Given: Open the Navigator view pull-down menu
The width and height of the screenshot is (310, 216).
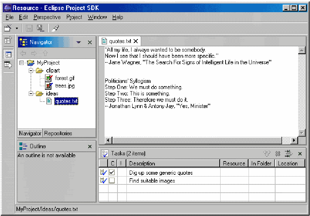Looking at the screenshot, I should [x=79, y=42].
